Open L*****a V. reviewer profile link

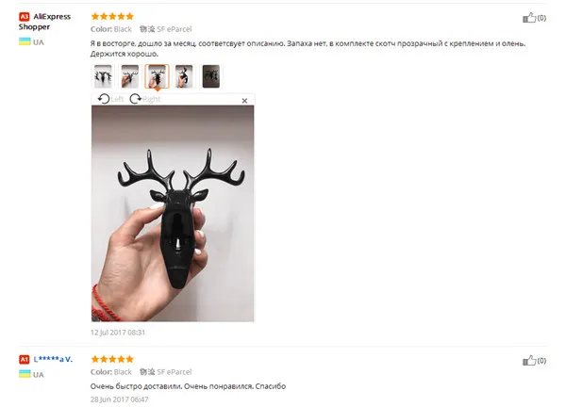pyautogui.click(x=53, y=359)
